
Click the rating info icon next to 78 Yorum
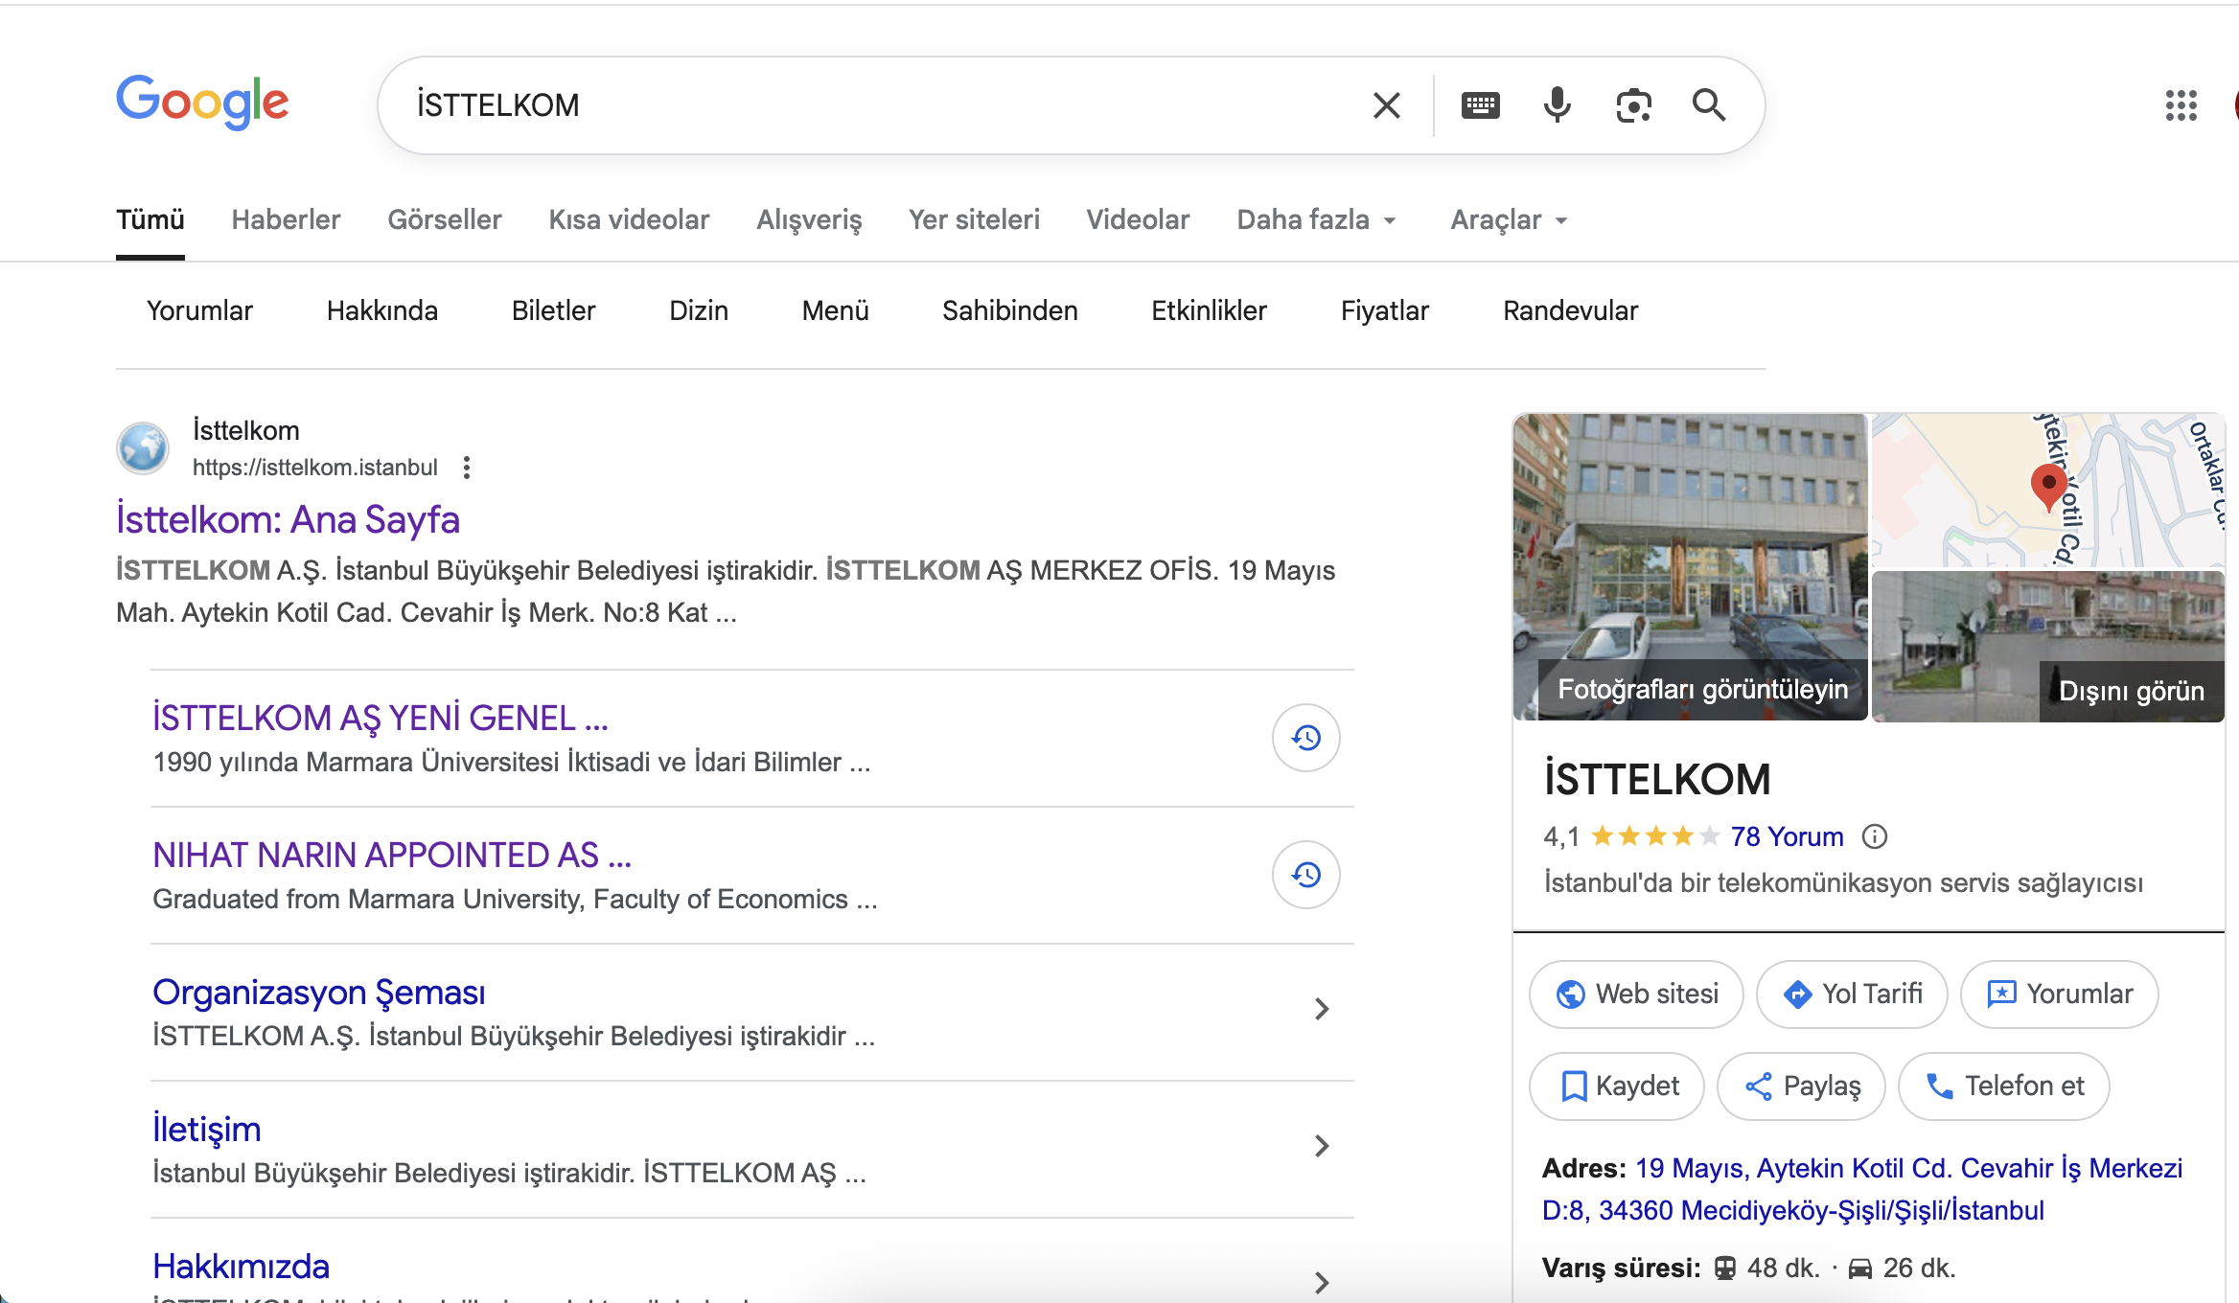[1875, 837]
